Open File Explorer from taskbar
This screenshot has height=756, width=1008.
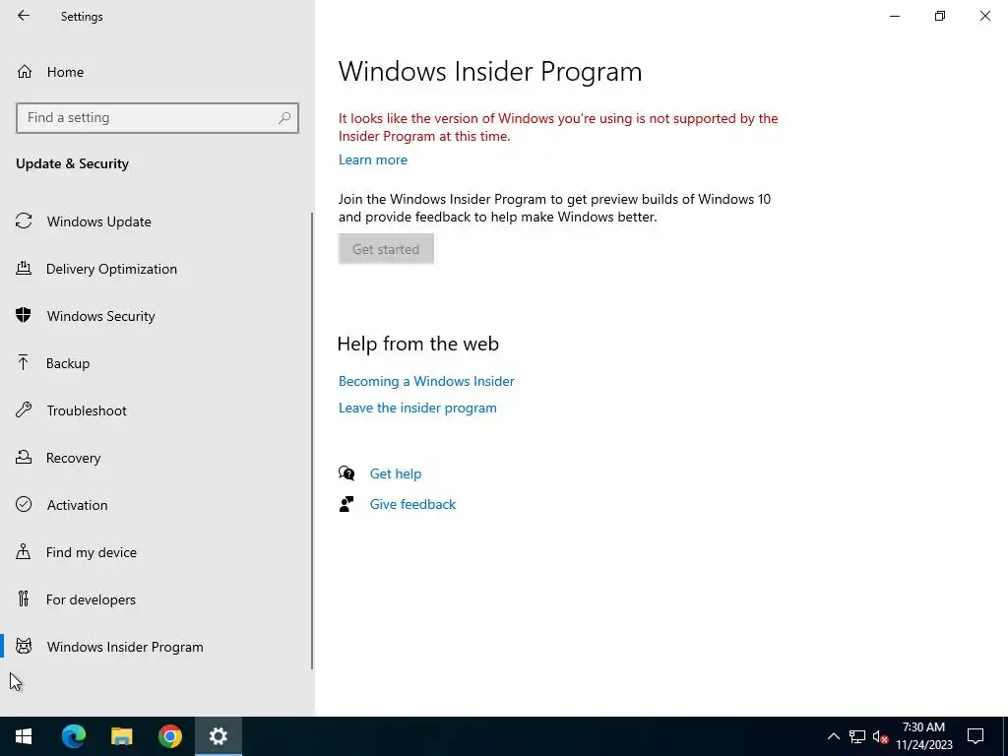(x=121, y=736)
